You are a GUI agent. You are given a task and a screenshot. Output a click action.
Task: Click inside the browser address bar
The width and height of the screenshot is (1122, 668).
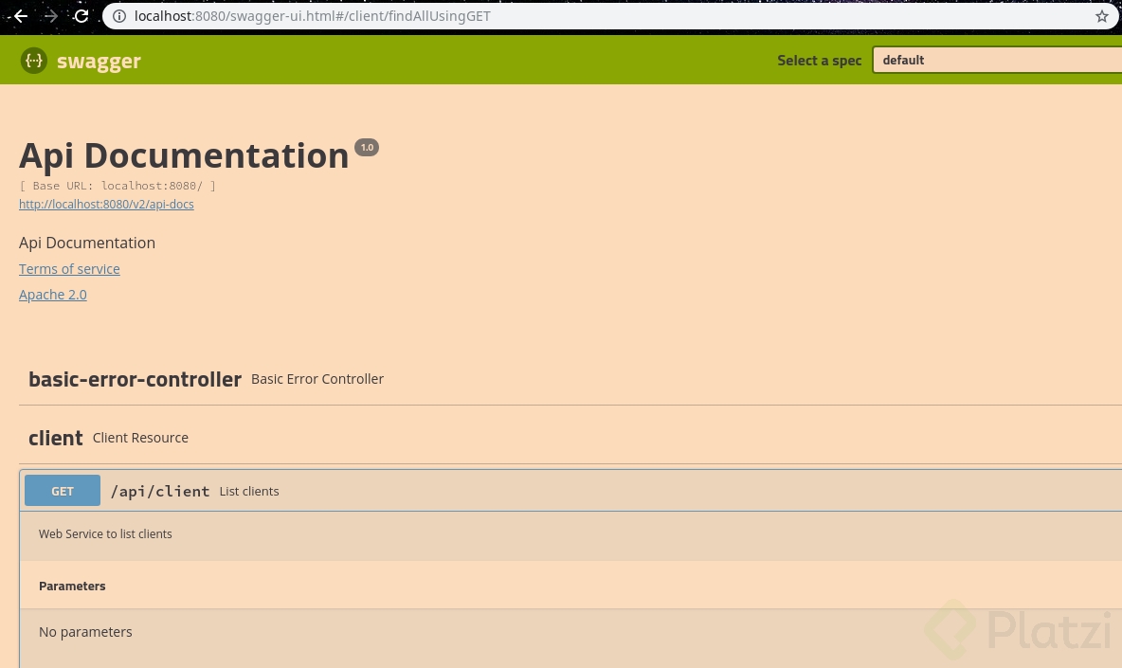point(569,16)
